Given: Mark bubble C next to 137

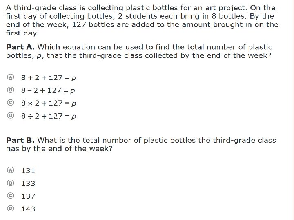Looking at the screenshot, I should click(11, 196).
